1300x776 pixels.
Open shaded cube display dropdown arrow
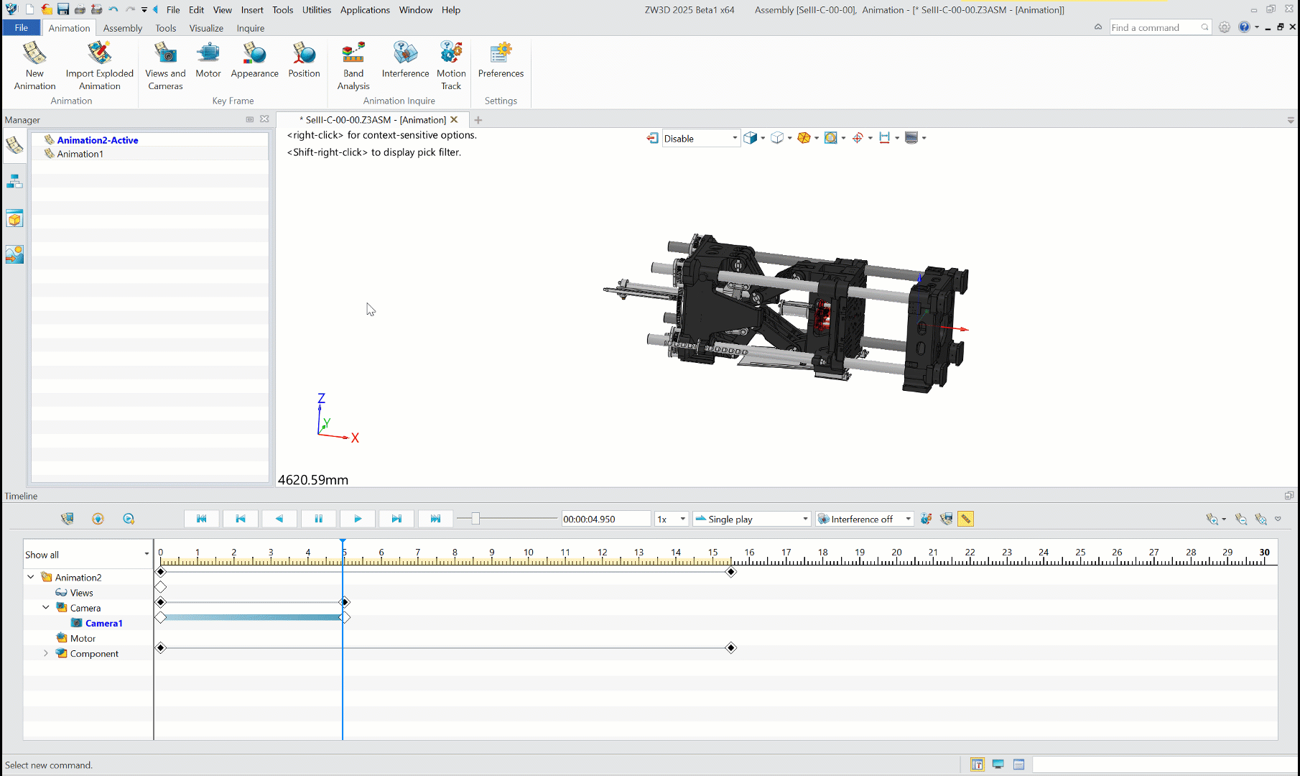click(x=763, y=138)
